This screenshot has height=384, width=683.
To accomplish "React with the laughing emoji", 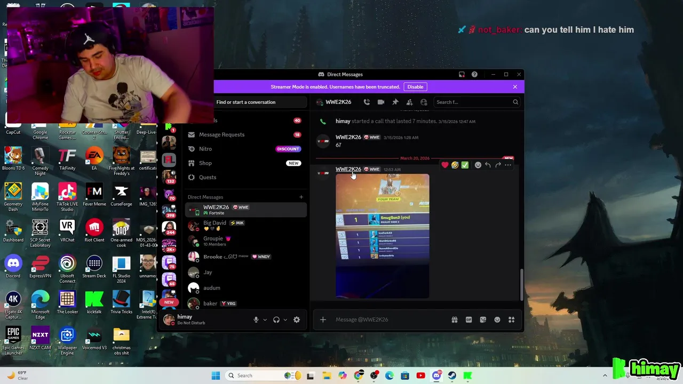I will click(x=455, y=165).
